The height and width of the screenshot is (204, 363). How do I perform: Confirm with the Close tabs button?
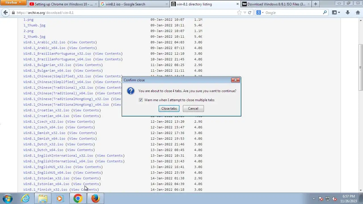[x=169, y=109]
